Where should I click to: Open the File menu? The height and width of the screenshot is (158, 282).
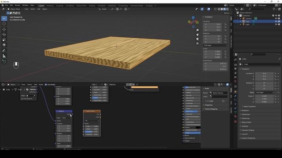[7, 5]
